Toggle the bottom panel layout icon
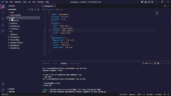 click(146, 2)
